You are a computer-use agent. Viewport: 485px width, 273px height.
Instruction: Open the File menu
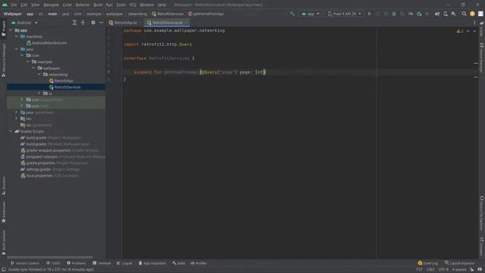[14, 5]
